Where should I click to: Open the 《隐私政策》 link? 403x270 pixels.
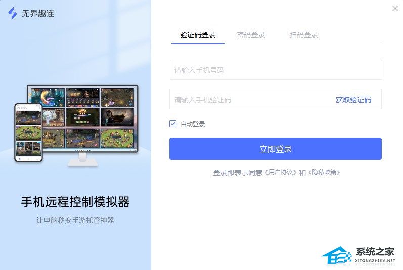[x=324, y=172]
